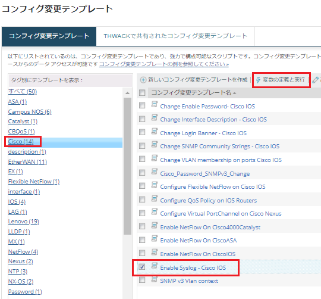Click 変数の定義と実行 button
Viewport: 321px width, 299px height.
click(x=281, y=80)
